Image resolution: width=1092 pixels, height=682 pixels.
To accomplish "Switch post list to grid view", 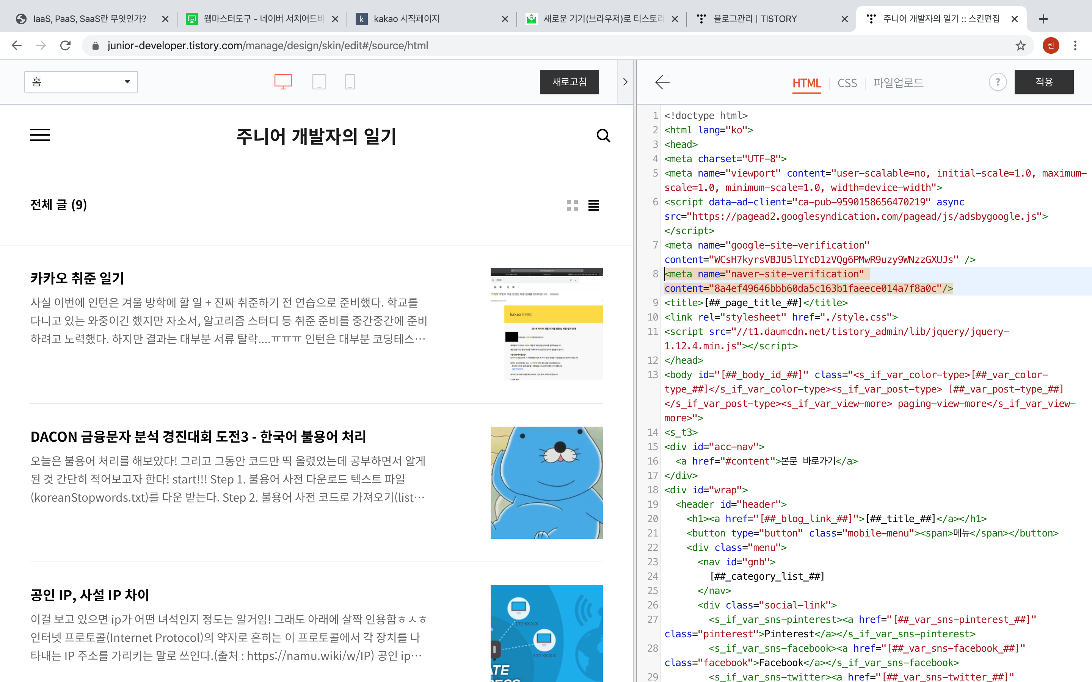I will pos(572,205).
